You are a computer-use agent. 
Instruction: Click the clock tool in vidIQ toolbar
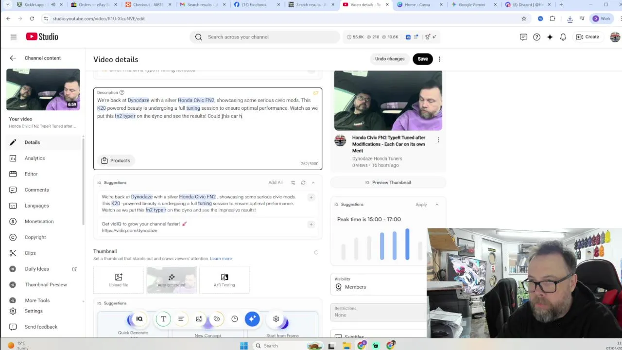tap(235, 319)
